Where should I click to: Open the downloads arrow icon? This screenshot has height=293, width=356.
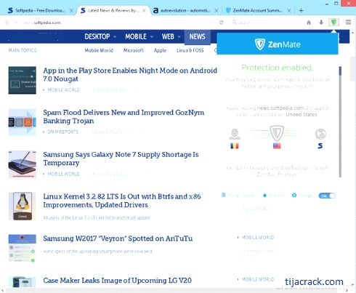(x=321, y=23)
